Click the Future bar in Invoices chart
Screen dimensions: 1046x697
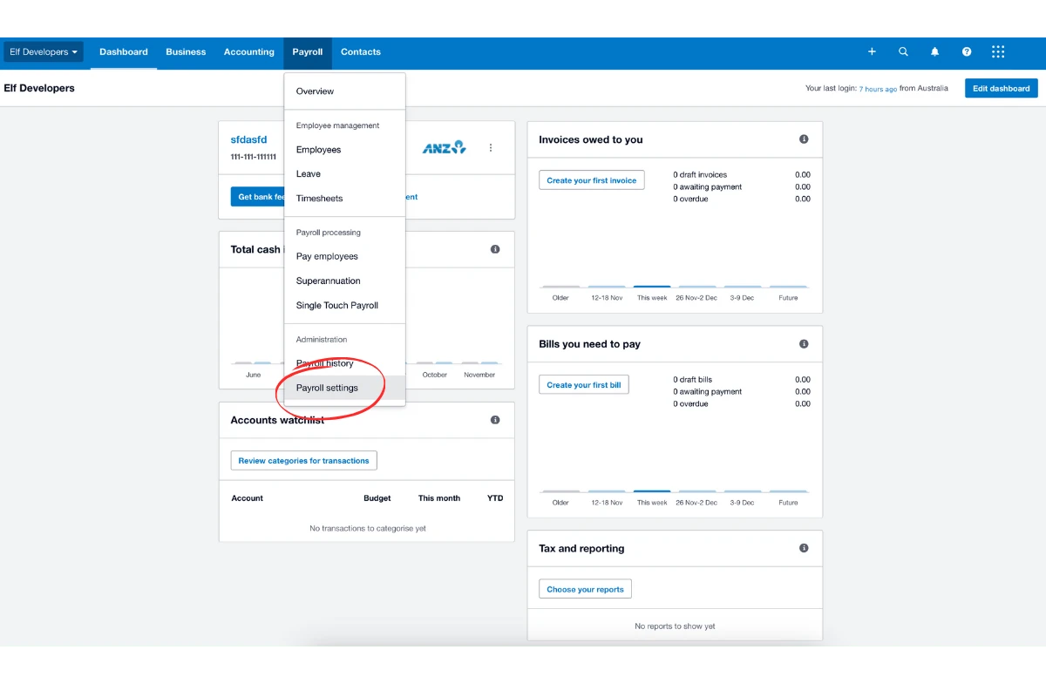coord(788,287)
